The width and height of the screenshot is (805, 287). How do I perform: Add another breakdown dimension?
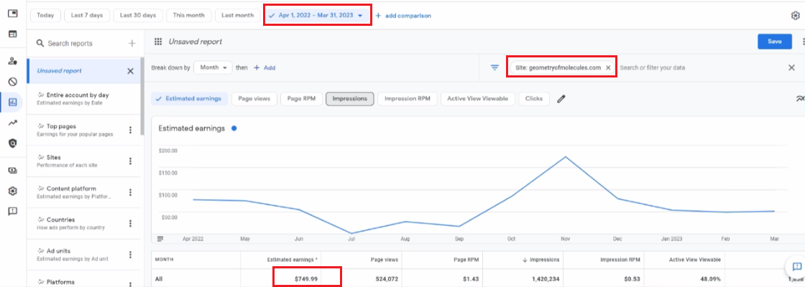click(265, 67)
